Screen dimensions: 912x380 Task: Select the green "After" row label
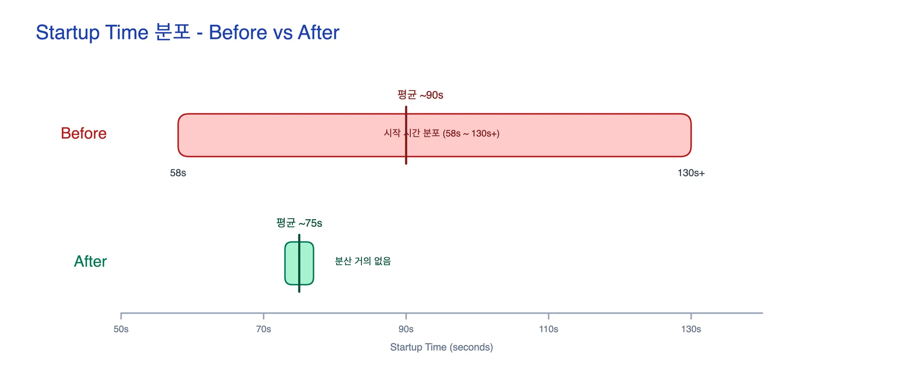90,261
